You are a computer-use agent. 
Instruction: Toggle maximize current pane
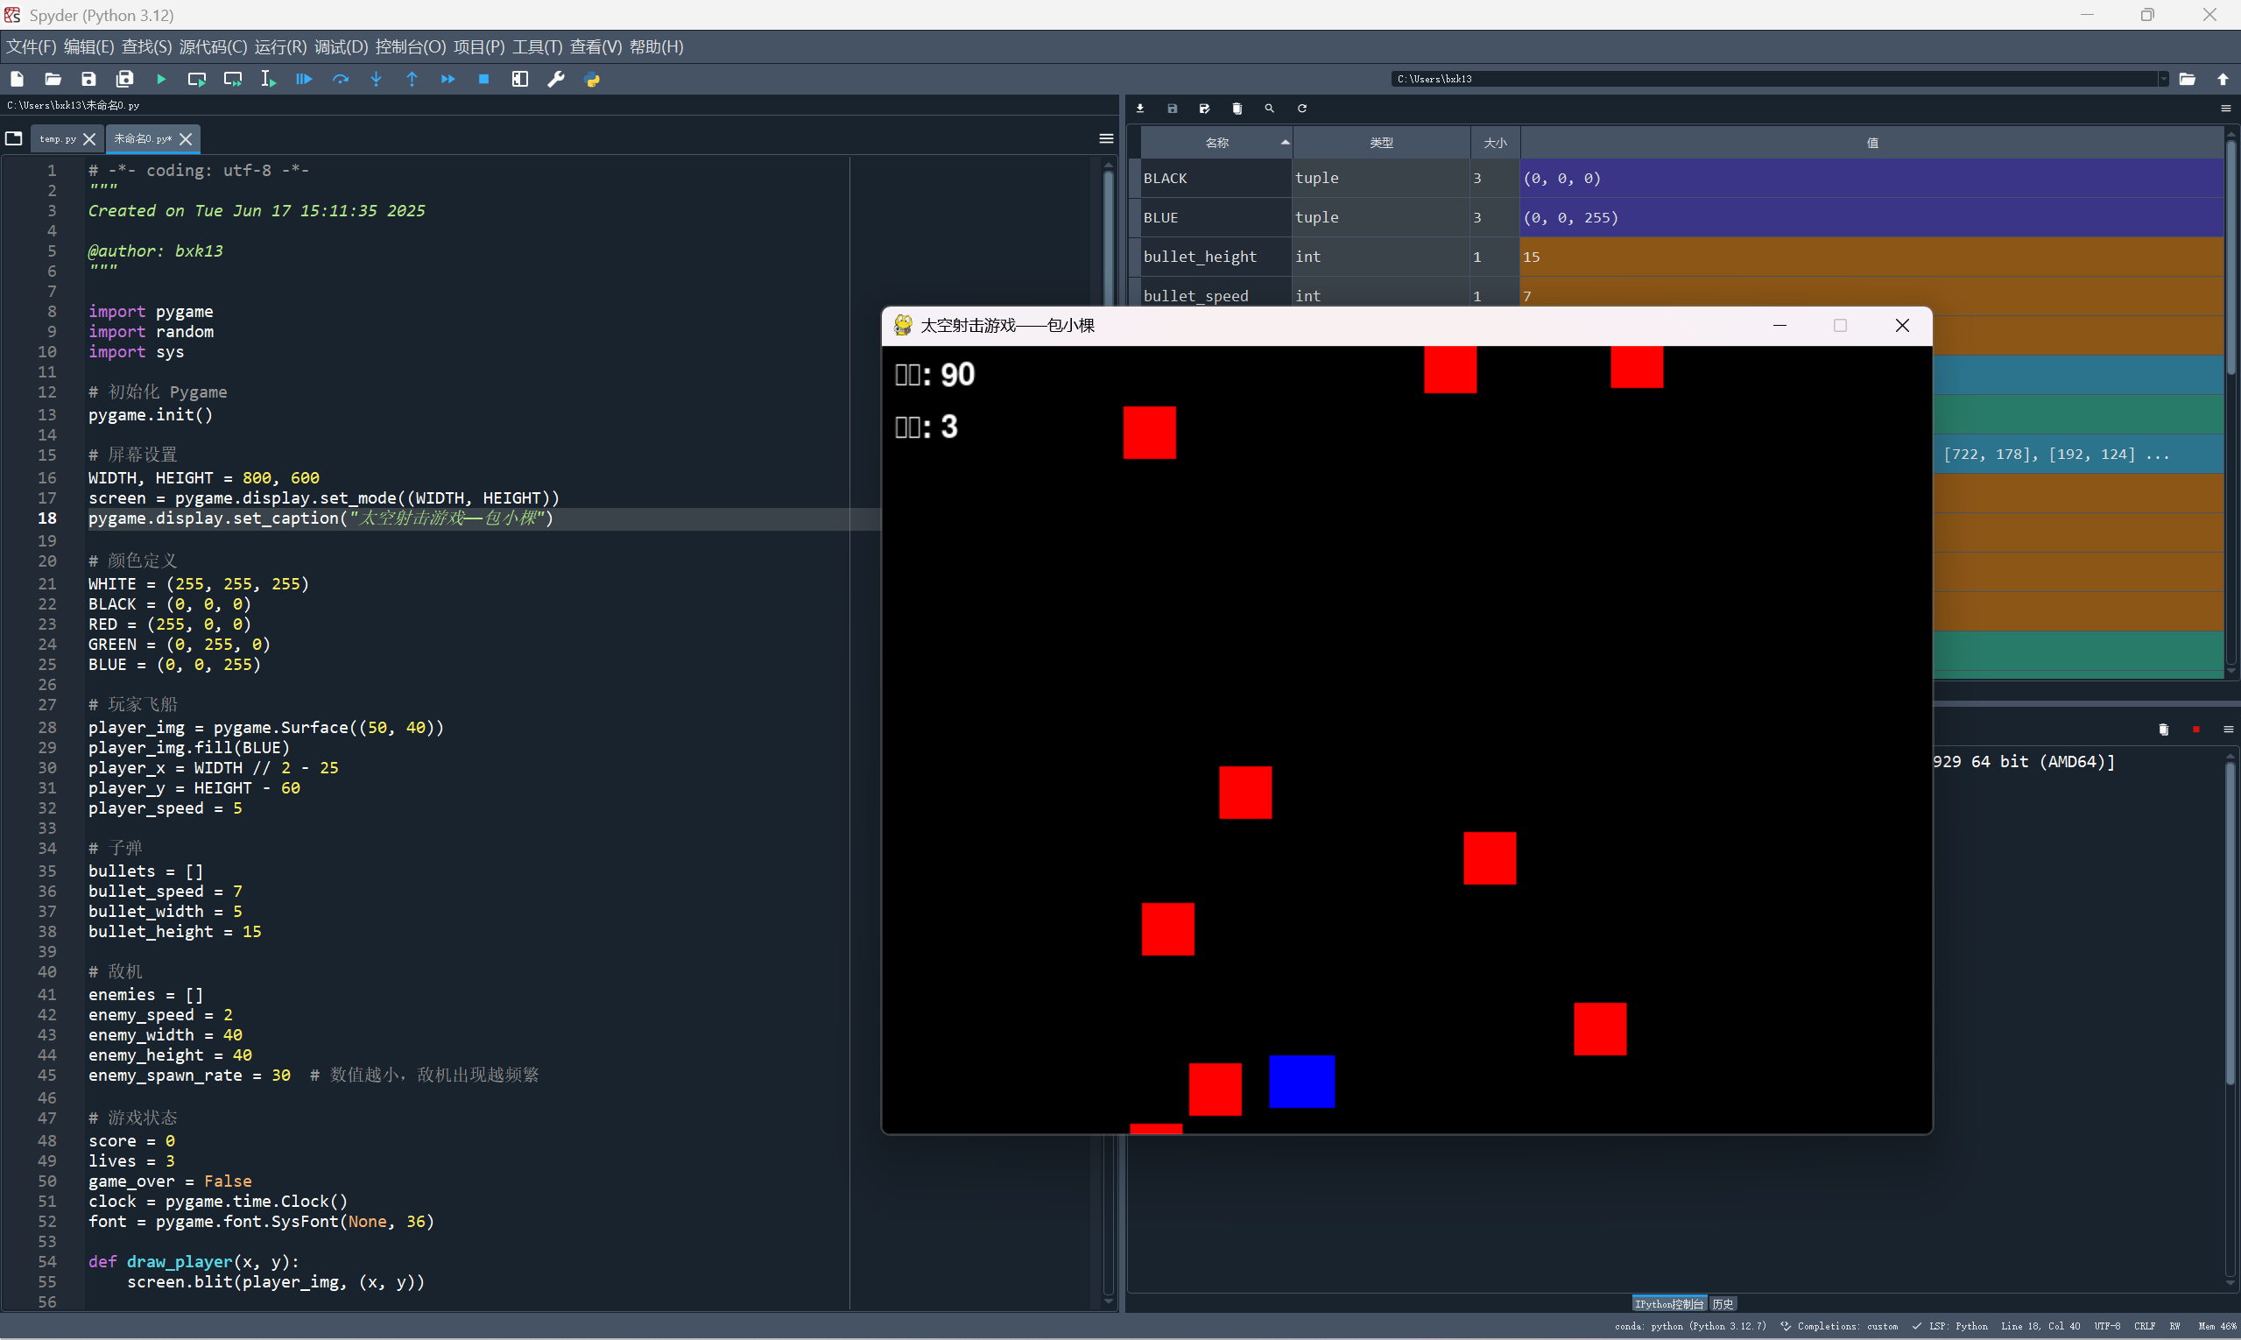(x=520, y=80)
